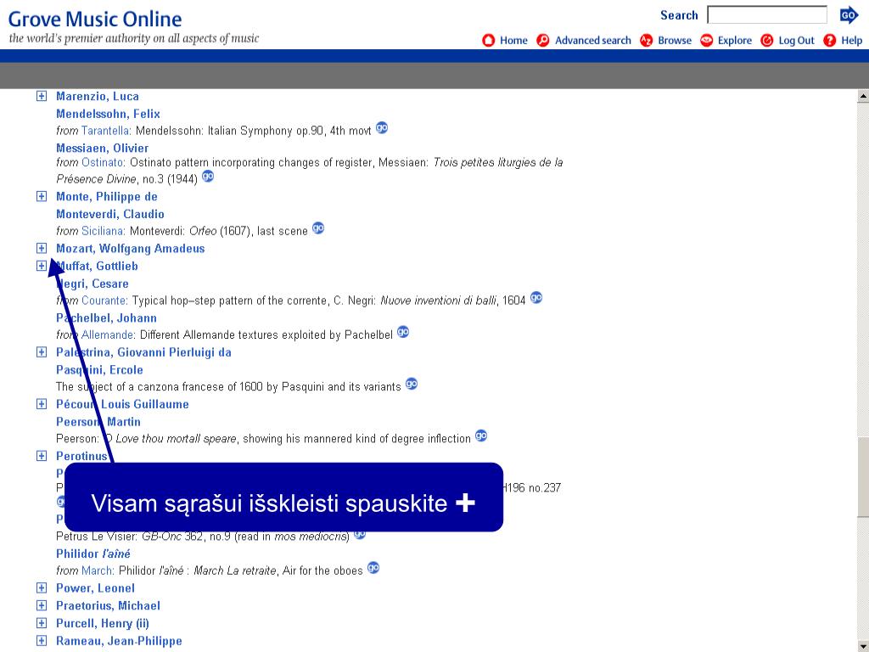Open the Home menu label
The image size is (869, 652).
513,41
